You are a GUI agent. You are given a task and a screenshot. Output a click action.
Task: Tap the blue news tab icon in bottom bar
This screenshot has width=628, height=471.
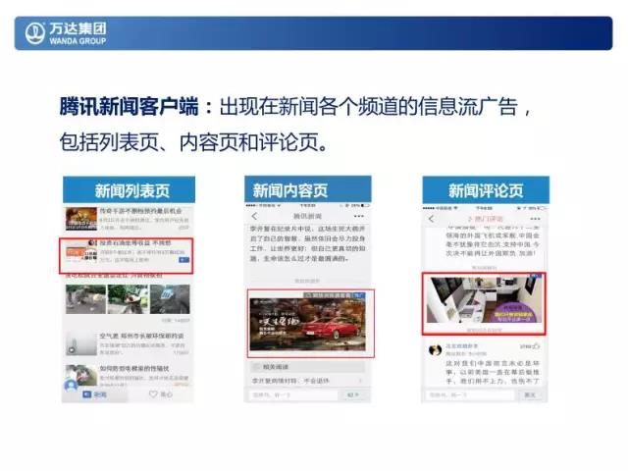click(x=87, y=394)
